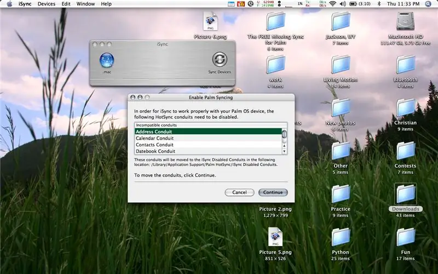This screenshot has width=438, height=274.
Task: Open the Spotlight search icon
Action: coord(428,4)
